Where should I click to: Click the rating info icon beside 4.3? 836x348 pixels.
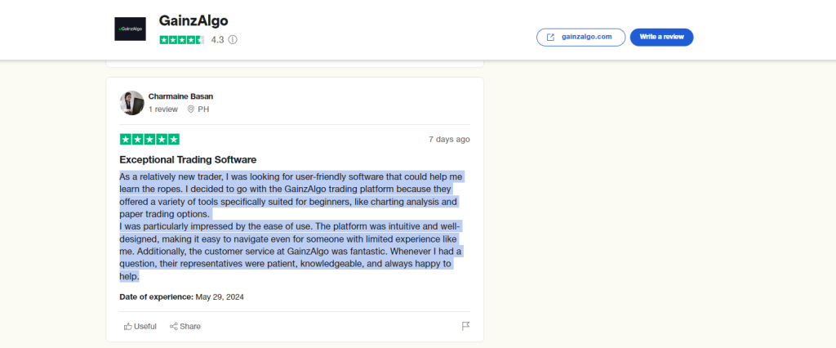(233, 39)
